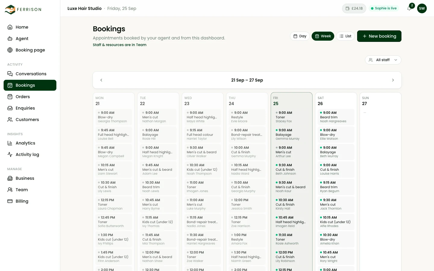Image resolution: width=434 pixels, height=271 pixels.
Task: Open Stacey Fox's Toner booking
Action: pyautogui.click(x=292, y=117)
